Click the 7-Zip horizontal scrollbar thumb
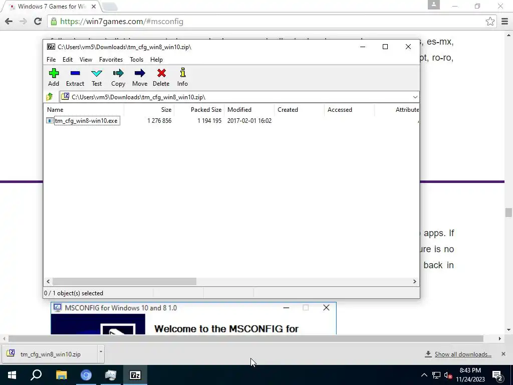 124,282
